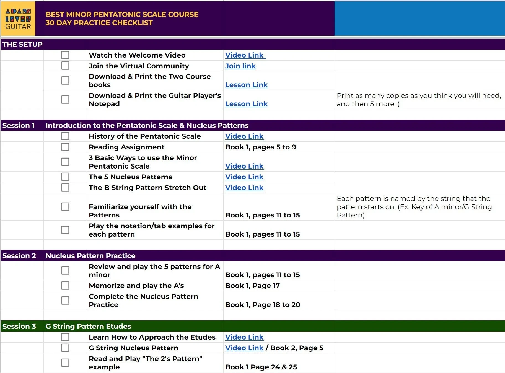Select THE SETUP section header
Viewport: 505px width, 373px height.
pos(22,44)
